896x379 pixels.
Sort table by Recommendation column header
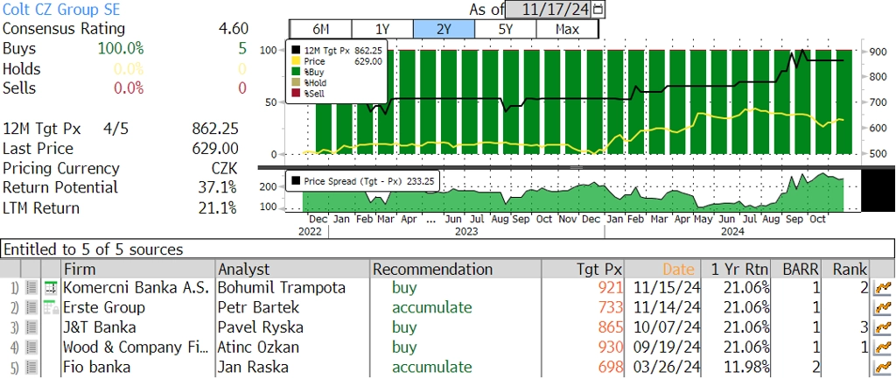coord(456,269)
